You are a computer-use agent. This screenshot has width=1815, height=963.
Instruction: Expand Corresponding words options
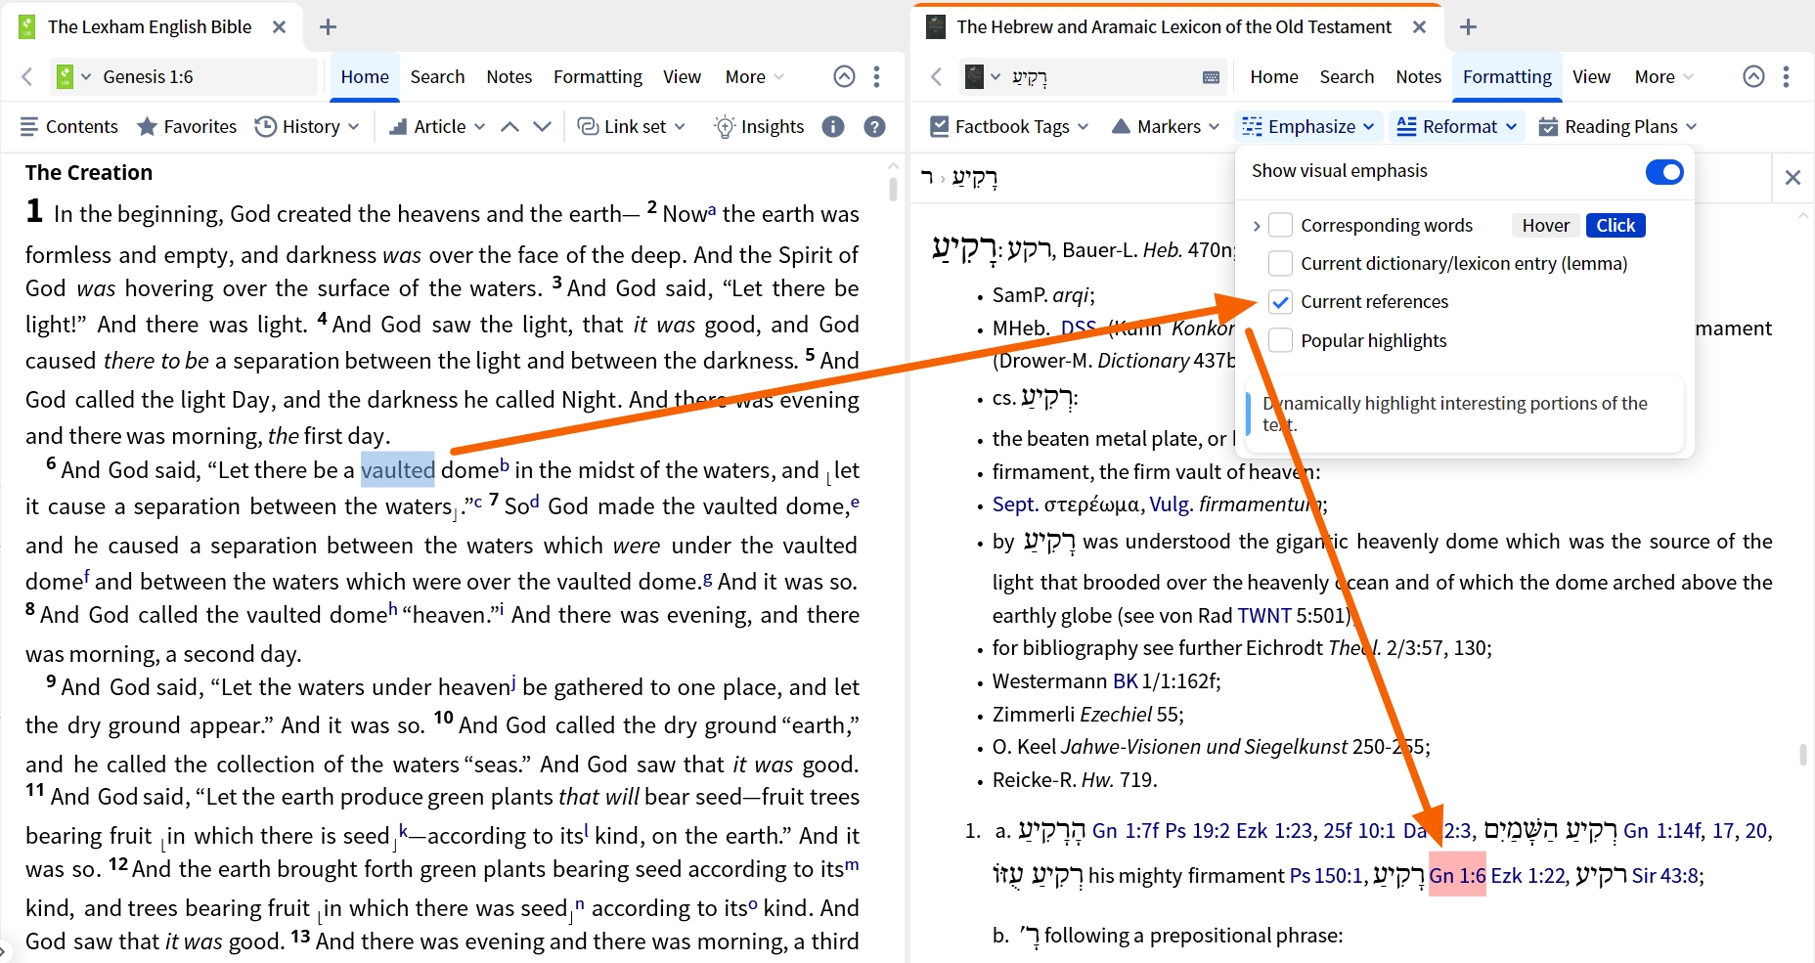pos(1257,226)
